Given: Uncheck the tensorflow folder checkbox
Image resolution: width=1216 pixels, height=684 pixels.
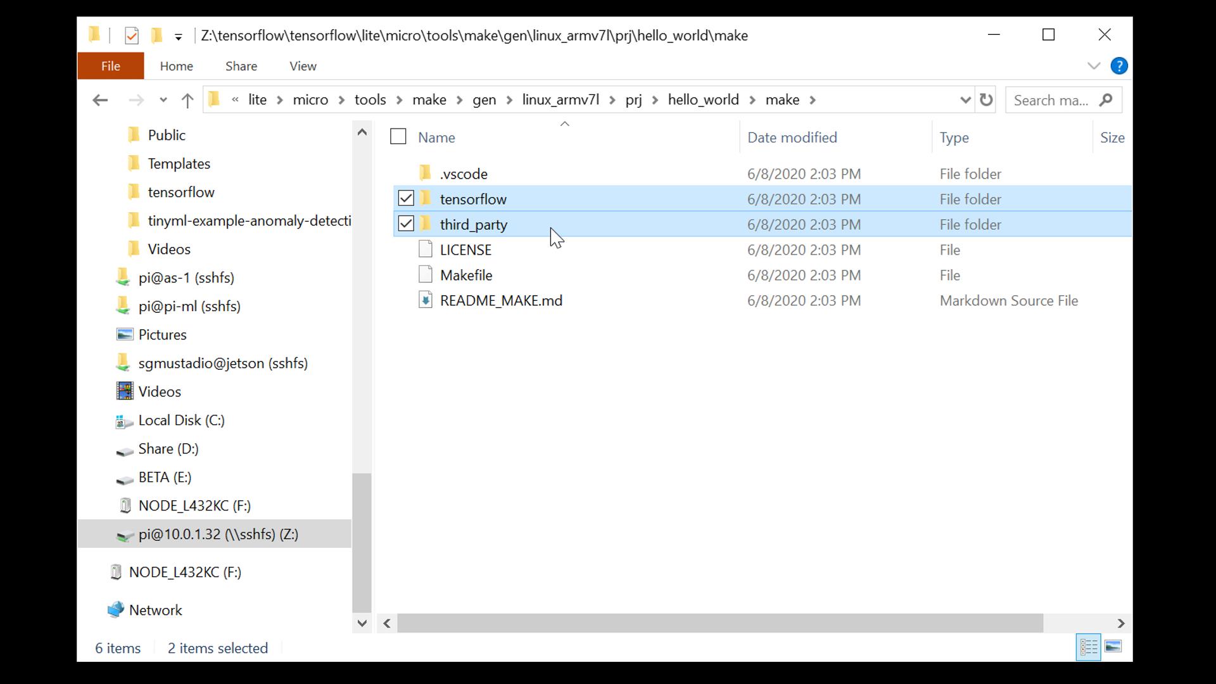Looking at the screenshot, I should 406,199.
